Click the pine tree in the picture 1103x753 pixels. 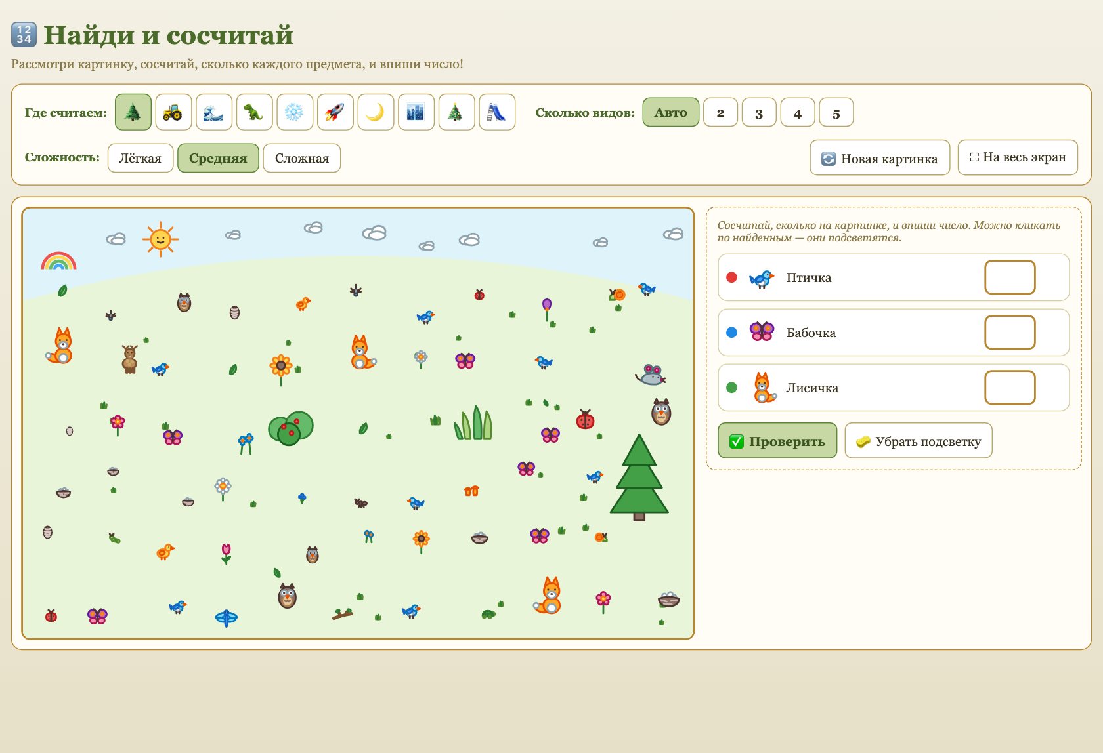pos(639,477)
